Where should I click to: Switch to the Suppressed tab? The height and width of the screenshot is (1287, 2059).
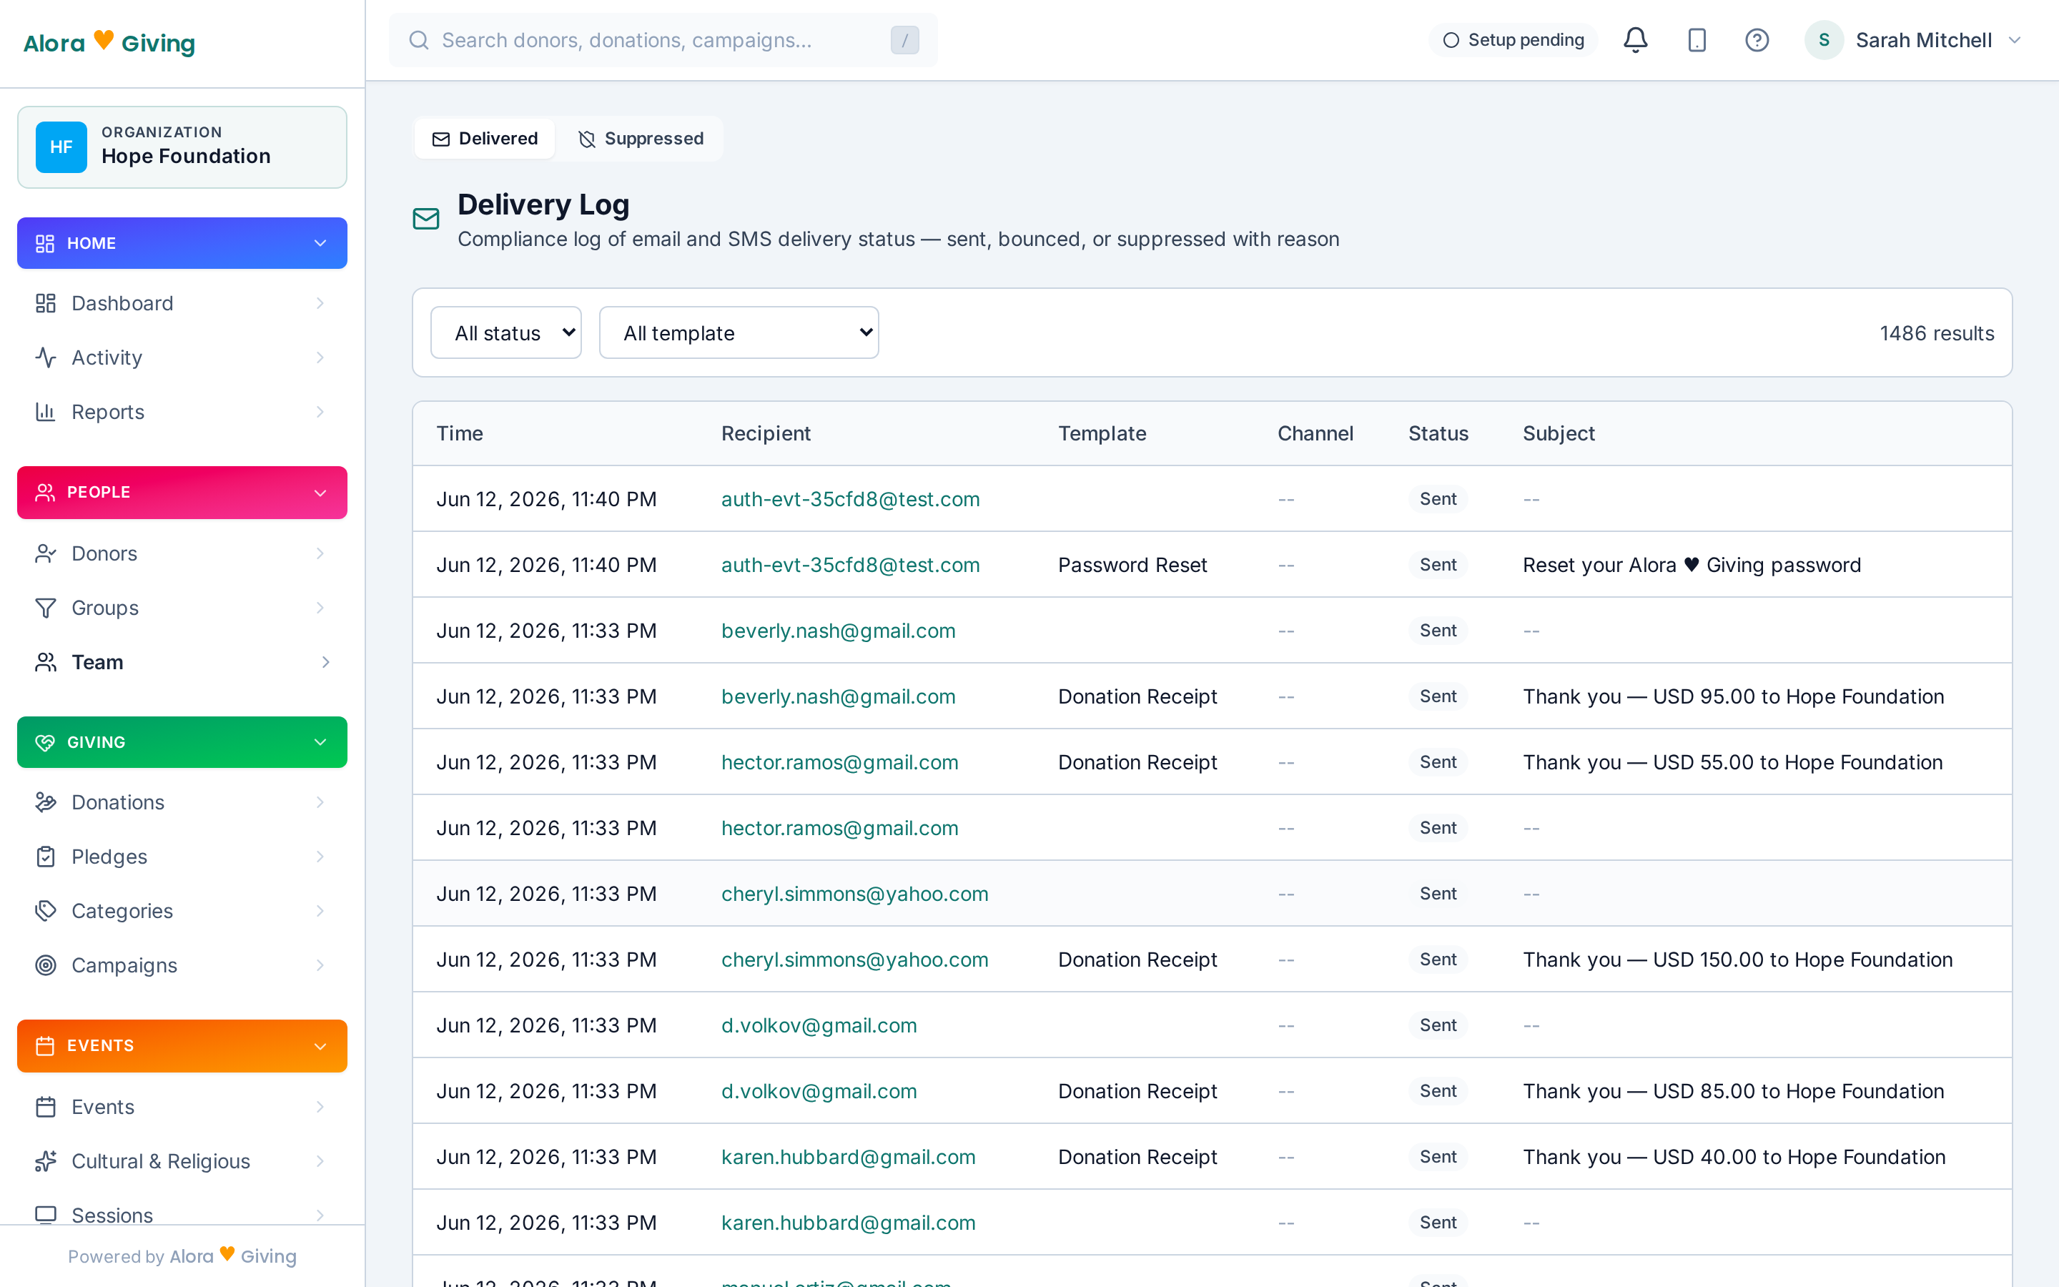641,139
